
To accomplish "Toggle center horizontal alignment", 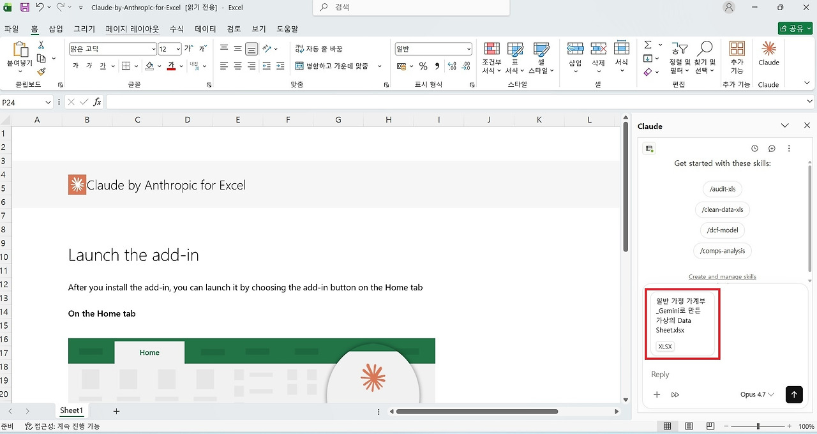I will 237,66.
